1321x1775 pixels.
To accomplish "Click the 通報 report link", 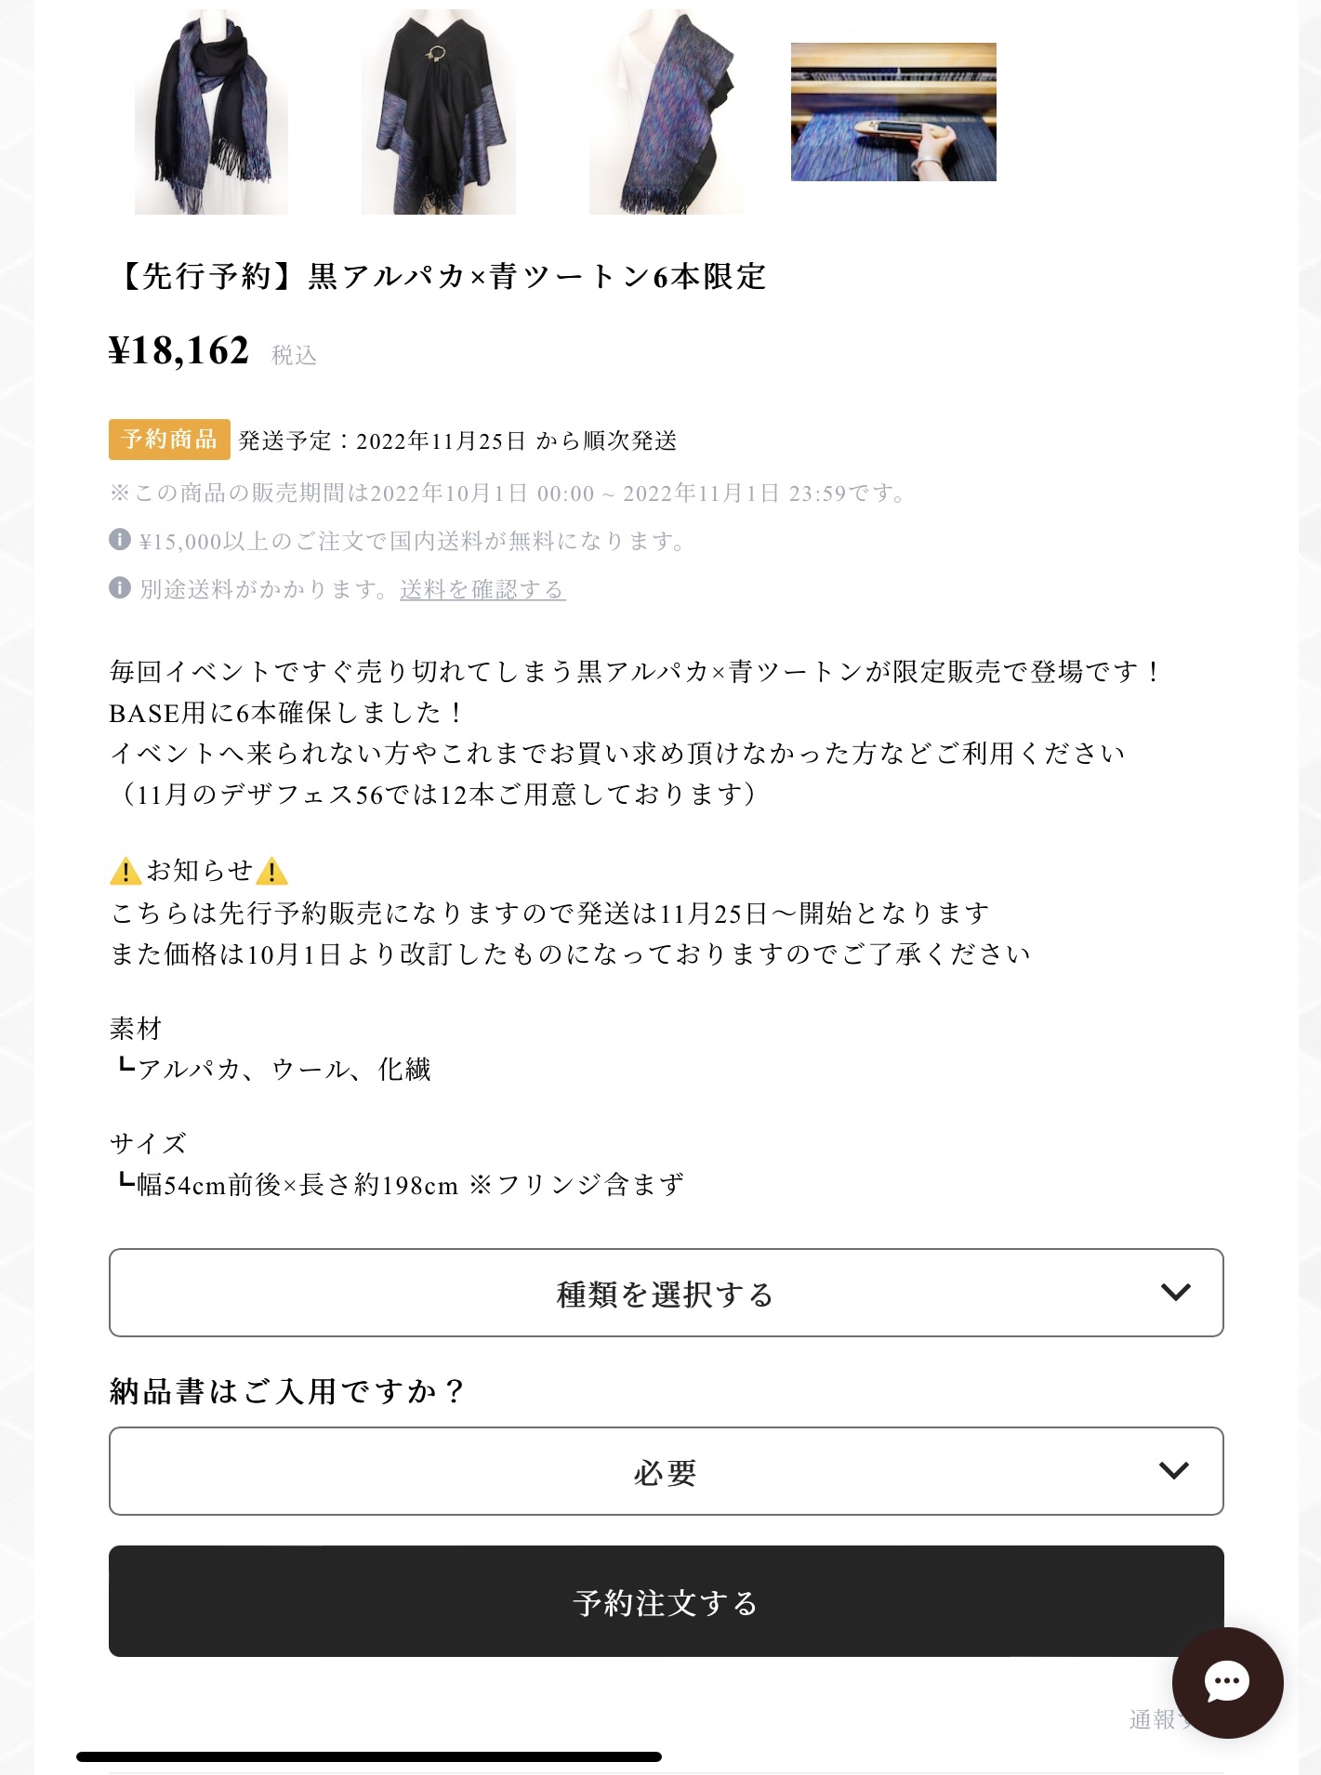I will [x=1153, y=1720].
